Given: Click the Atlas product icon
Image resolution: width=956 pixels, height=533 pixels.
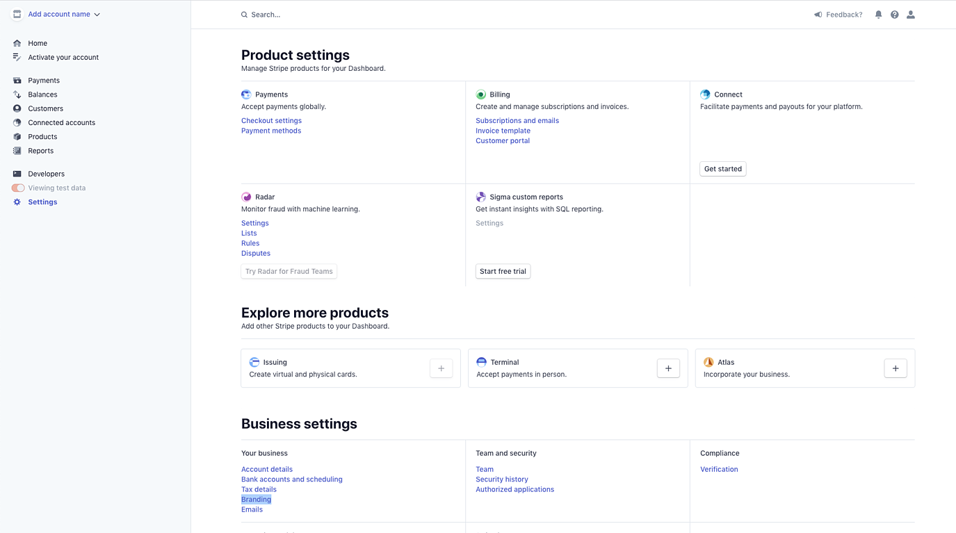Looking at the screenshot, I should pyautogui.click(x=708, y=362).
